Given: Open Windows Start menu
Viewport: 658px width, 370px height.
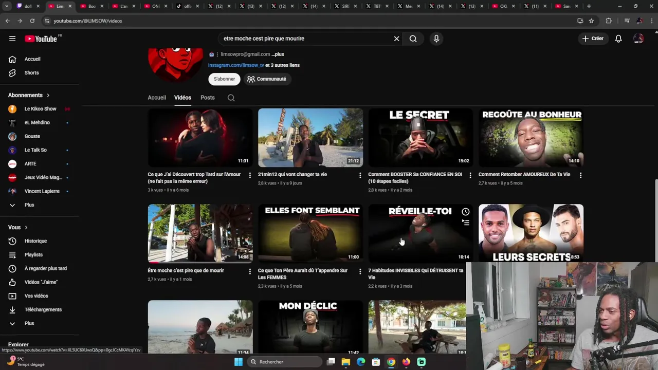Looking at the screenshot, I should (238, 362).
